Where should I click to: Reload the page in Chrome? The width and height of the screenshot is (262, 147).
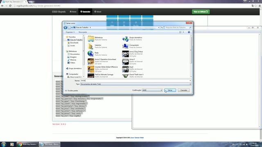pyautogui.click(x=10, y=6)
